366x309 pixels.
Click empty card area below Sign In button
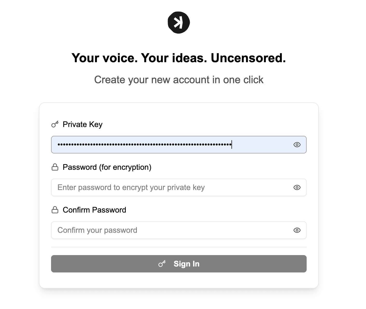pos(179,280)
